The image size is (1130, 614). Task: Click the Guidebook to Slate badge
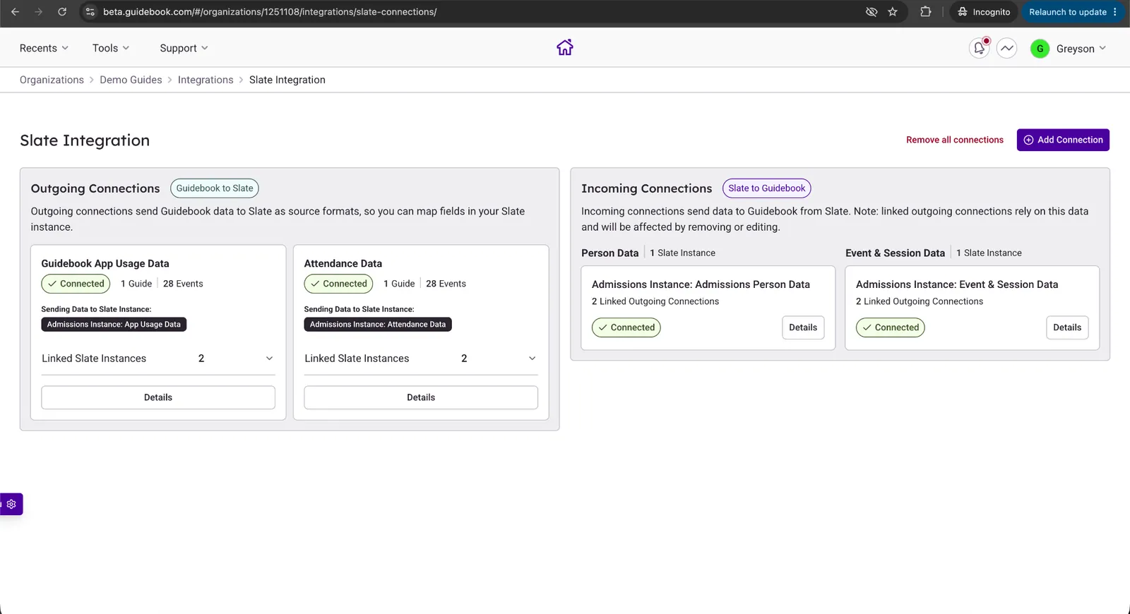click(x=215, y=188)
